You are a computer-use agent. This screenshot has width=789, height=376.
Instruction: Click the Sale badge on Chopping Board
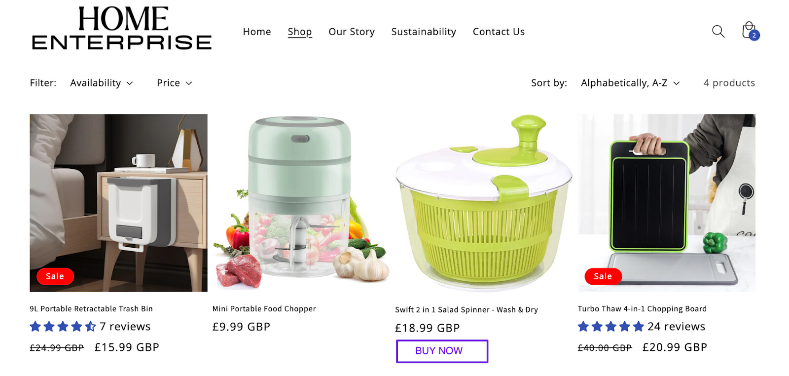(603, 276)
